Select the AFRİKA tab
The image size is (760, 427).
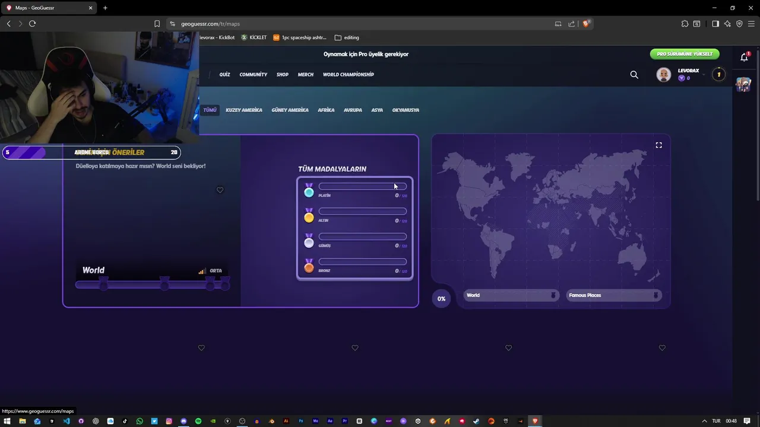point(326,110)
